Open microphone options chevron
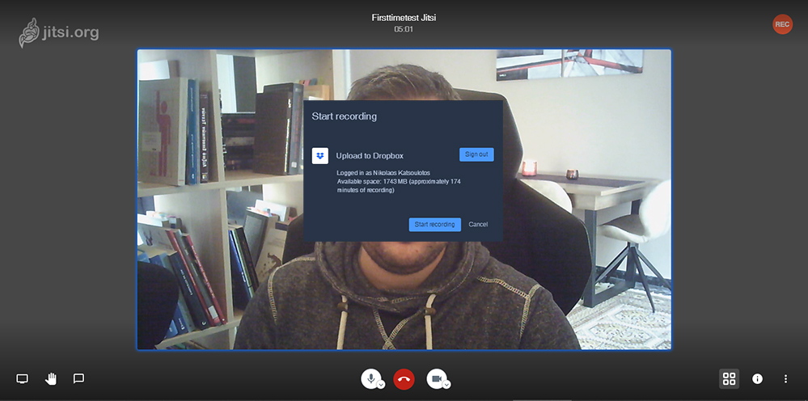The width and height of the screenshot is (808, 401). coord(381,385)
